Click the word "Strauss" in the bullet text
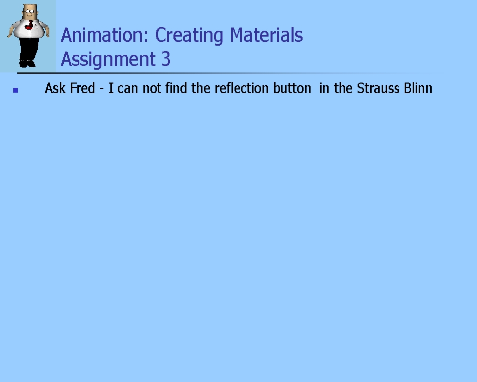The image size is (477, 382). coord(378,89)
